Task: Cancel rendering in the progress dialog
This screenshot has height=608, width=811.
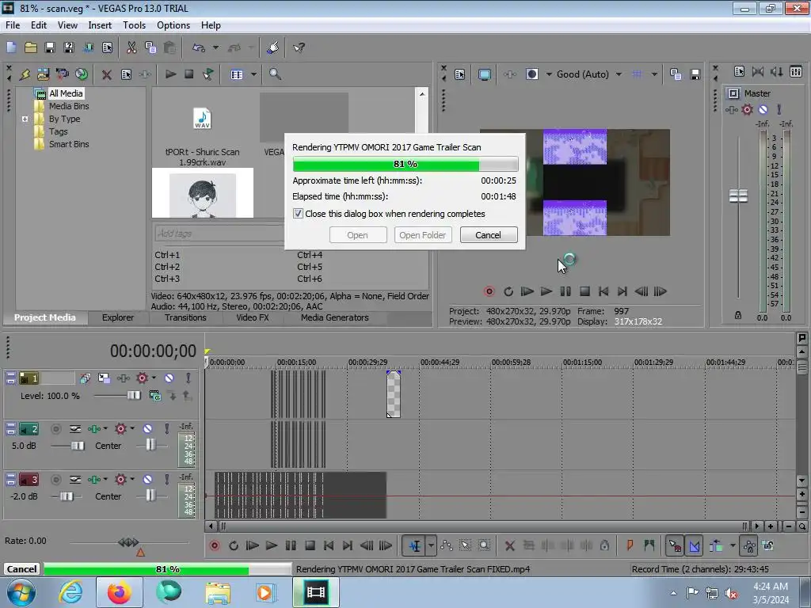Action: [488, 234]
